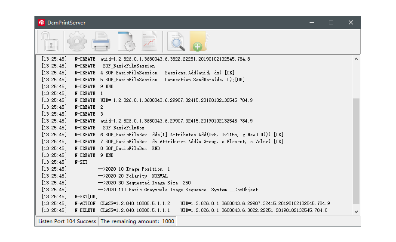Click the plain 'N-SET' log line
396x242 pixels.
pos(64,162)
